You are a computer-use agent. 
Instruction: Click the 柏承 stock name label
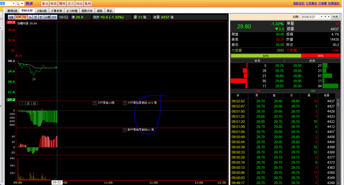pyautogui.click(x=29, y=3)
